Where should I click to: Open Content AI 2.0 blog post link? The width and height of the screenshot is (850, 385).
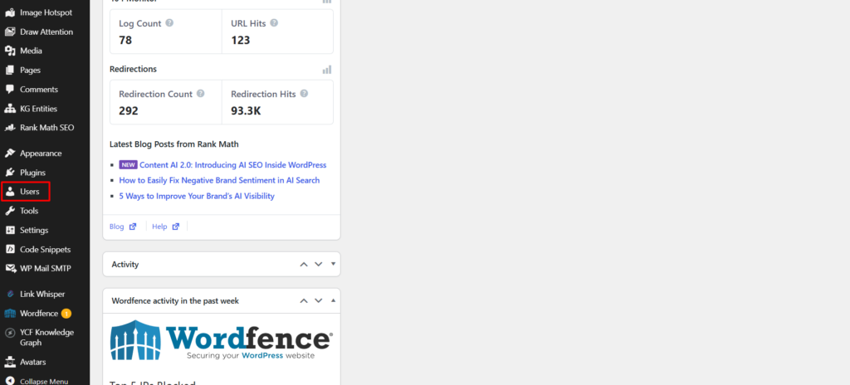point(233,165)
